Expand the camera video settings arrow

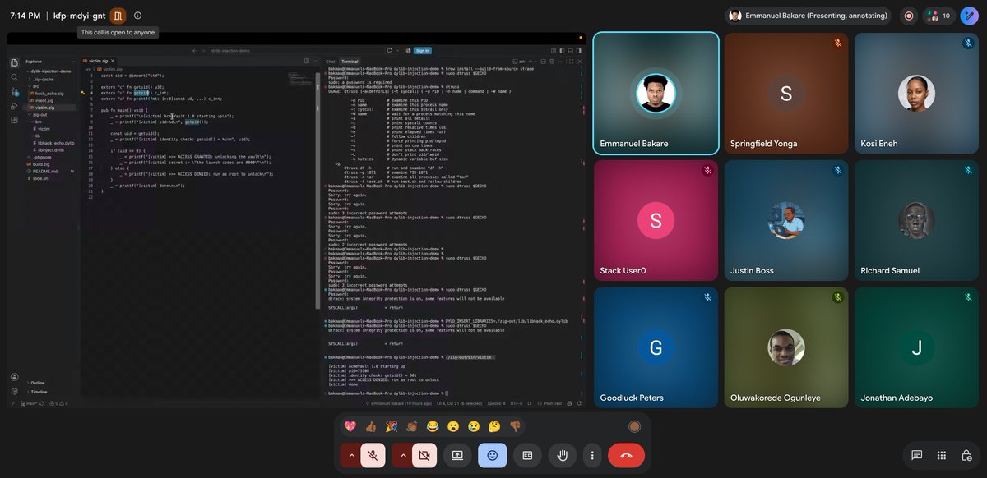click(403, 455)
